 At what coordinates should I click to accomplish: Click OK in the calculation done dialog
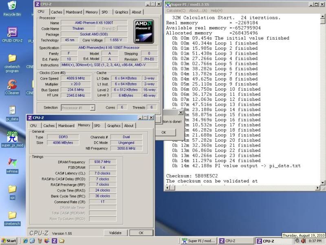click(x=164, y=132)
